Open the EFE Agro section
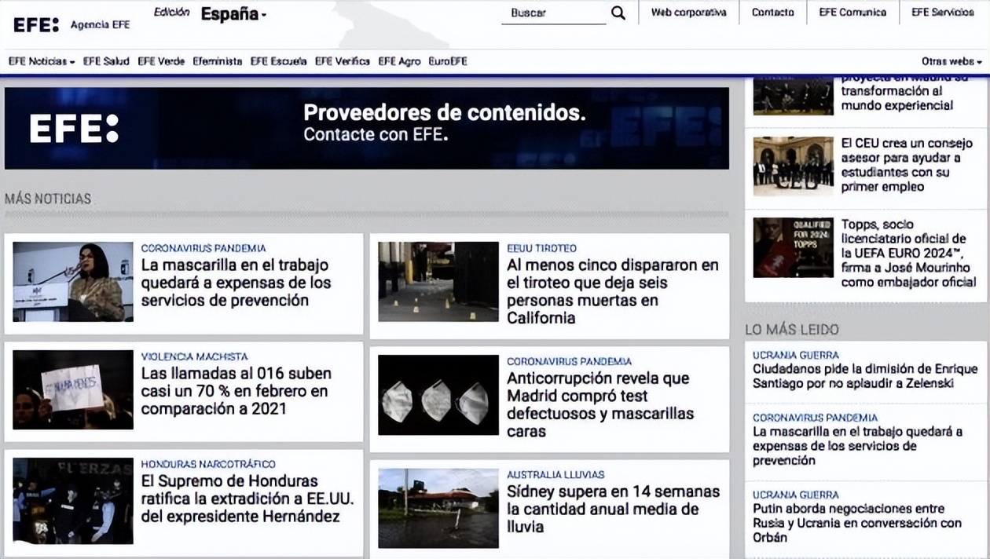This screenshot has width=990, height=559. (399, 61)
